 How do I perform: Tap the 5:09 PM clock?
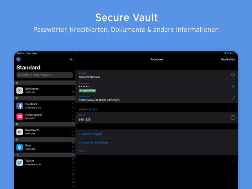point(20,53)
